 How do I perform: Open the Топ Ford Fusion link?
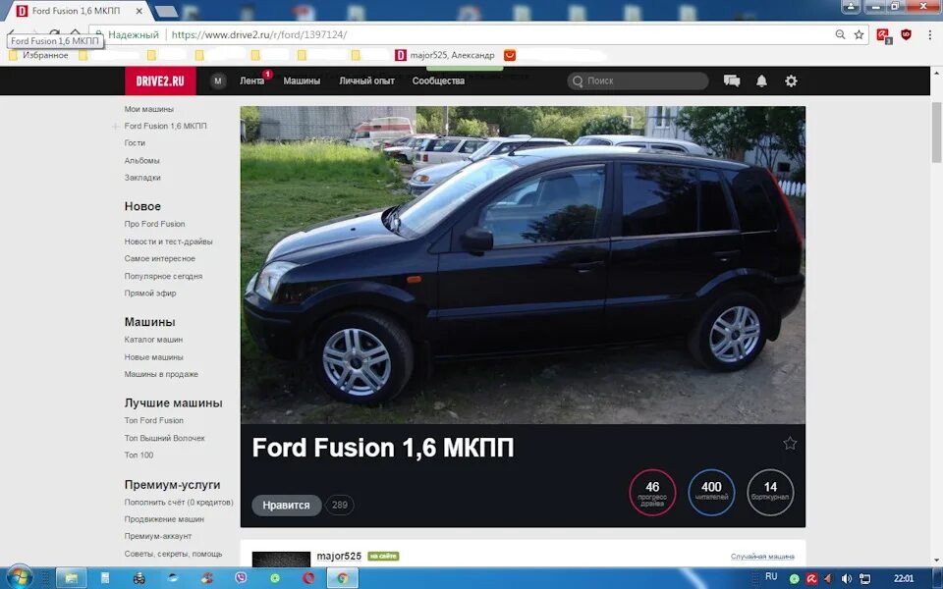tap(154, 421)
